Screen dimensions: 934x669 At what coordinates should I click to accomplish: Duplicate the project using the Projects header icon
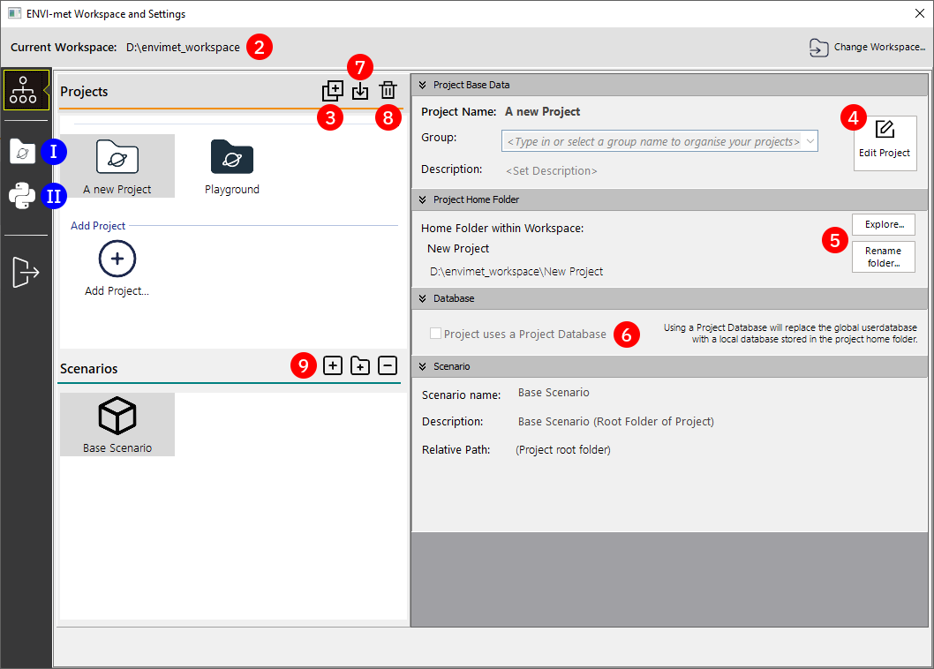[x=333, y=90]
